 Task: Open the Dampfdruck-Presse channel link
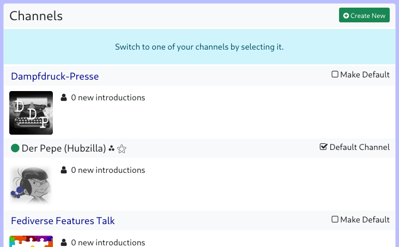(x=55, y=76)
